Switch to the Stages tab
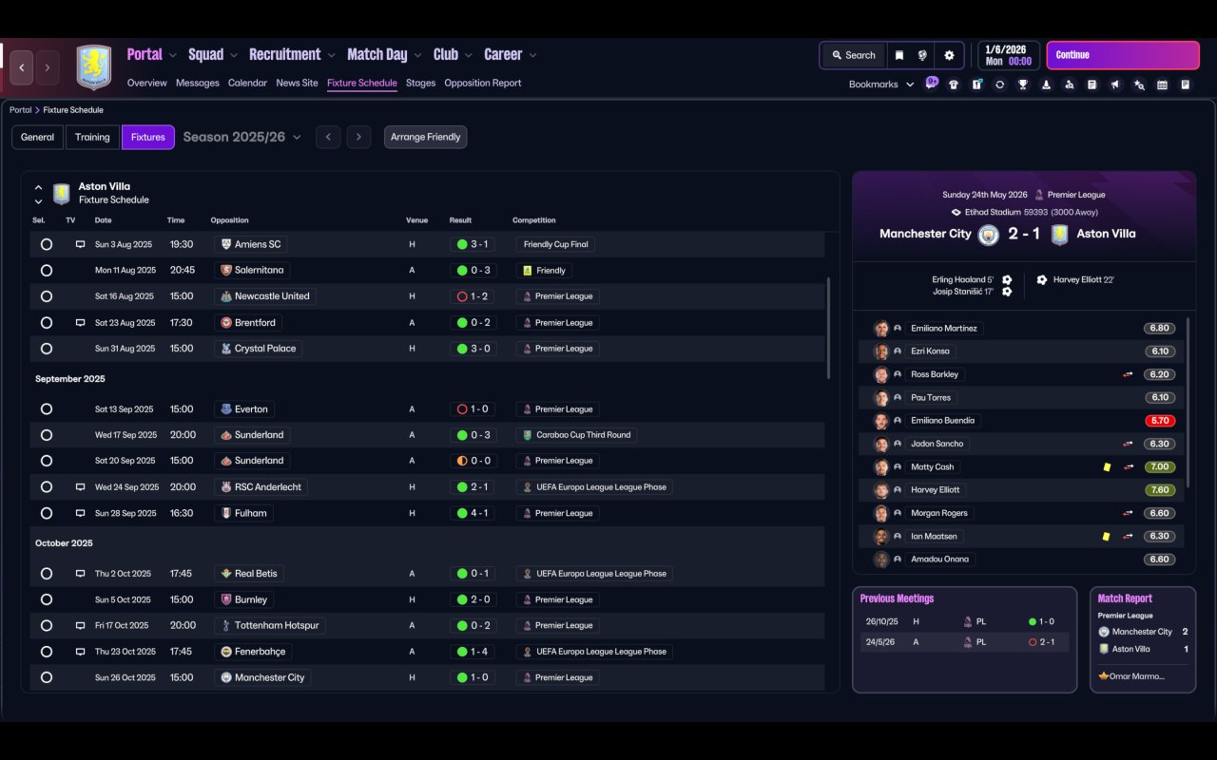The width and height of the screenshot is (1217, 760). click(420, 83)
